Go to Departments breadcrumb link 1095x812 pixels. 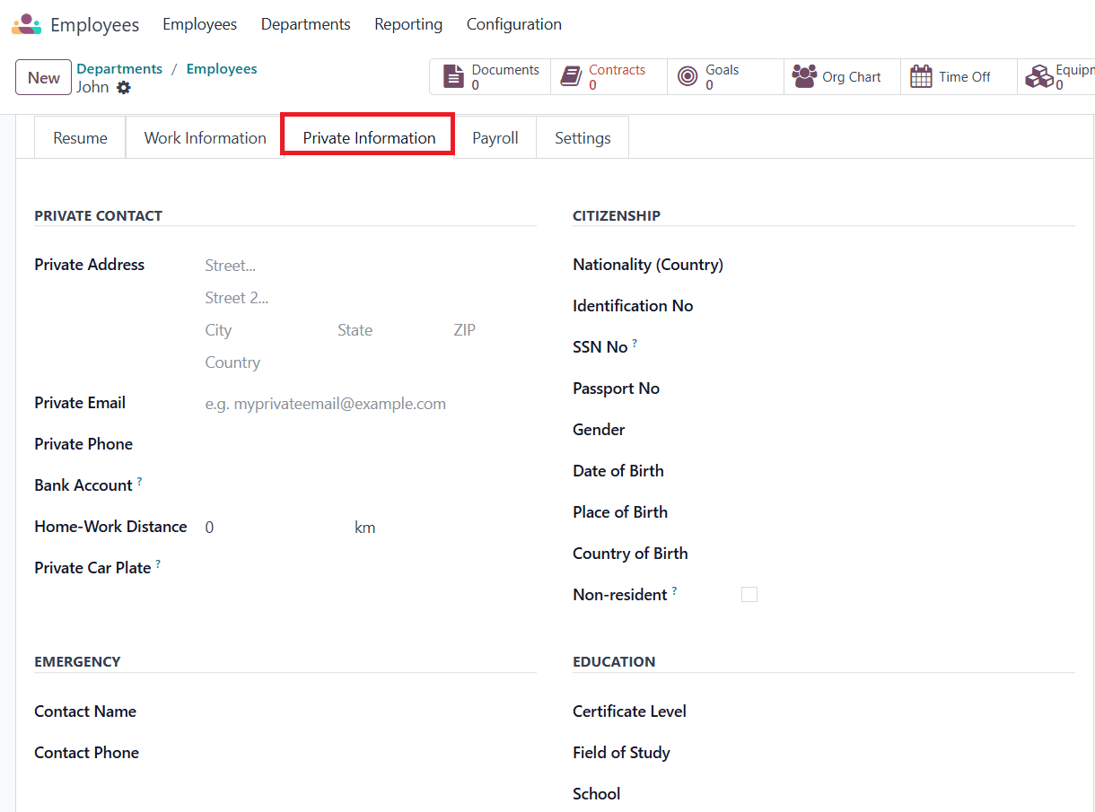click(119, 69)
